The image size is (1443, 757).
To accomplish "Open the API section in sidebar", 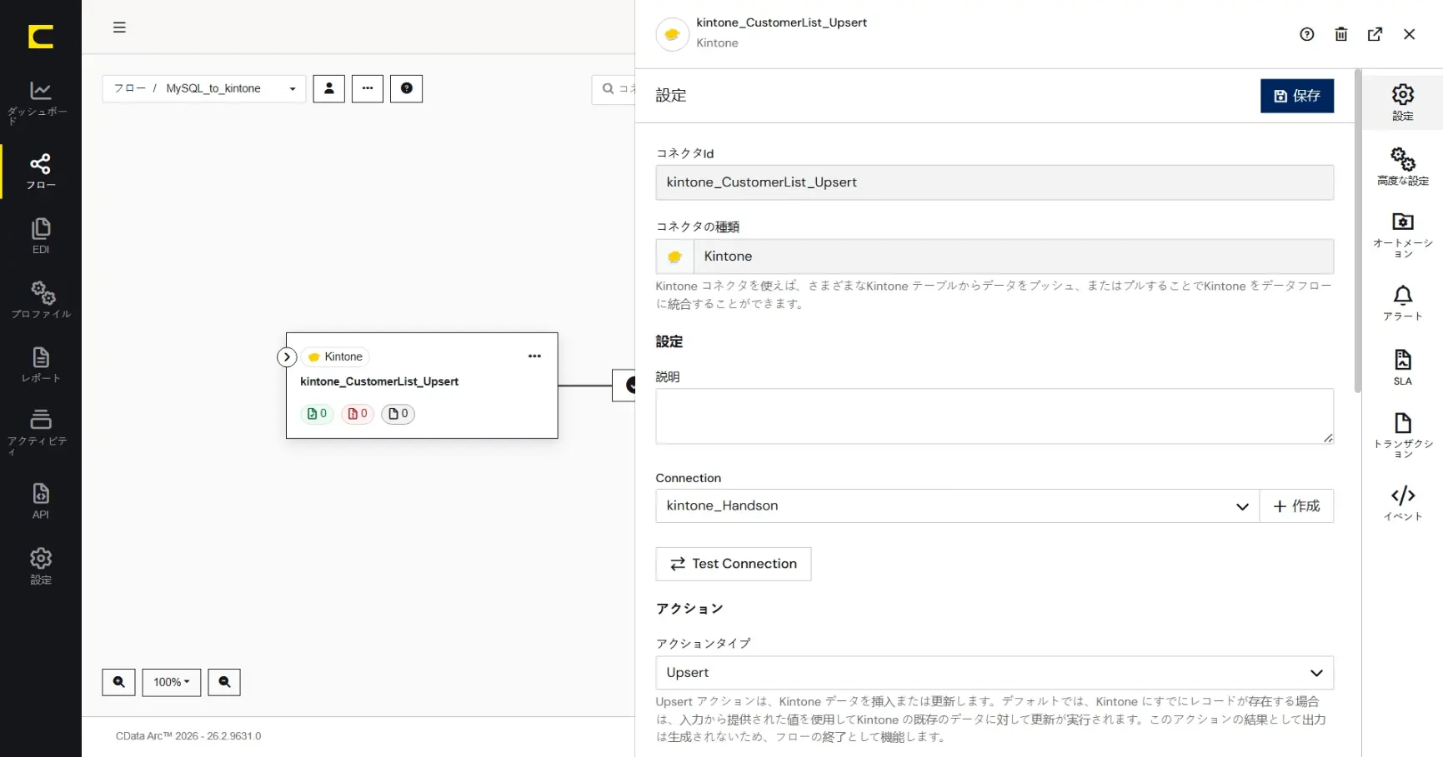I will click(40, 501).
